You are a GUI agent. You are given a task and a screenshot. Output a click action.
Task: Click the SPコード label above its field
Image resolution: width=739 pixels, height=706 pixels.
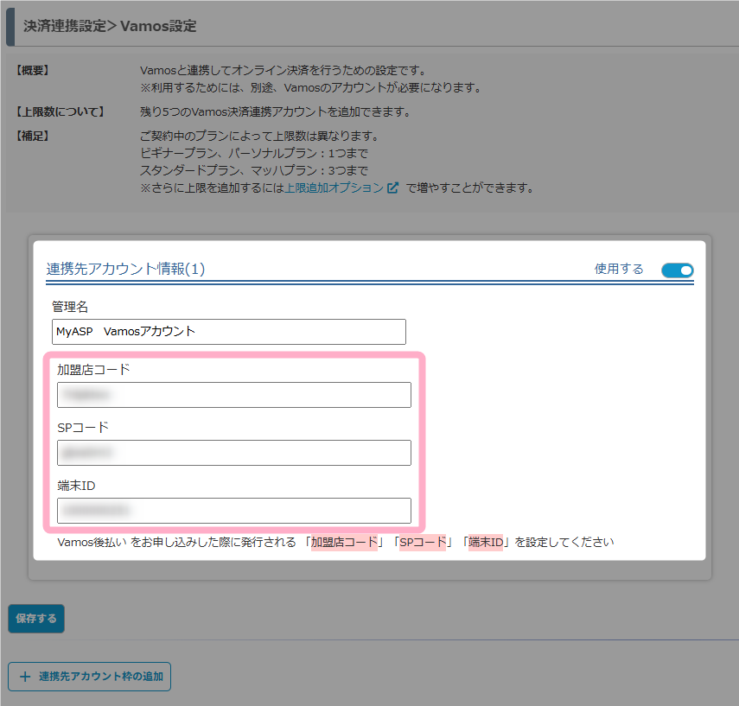pyautogui.click(x=82, y=428)
